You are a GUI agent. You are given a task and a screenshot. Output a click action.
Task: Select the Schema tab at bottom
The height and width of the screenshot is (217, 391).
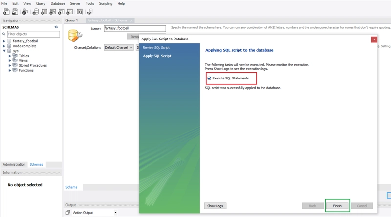(71, 187)
